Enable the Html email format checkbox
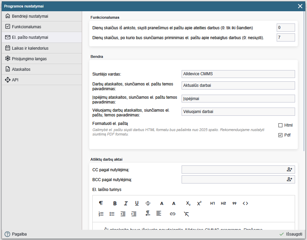The width and height of the screenshot is (307, 240). click(280, 125)
